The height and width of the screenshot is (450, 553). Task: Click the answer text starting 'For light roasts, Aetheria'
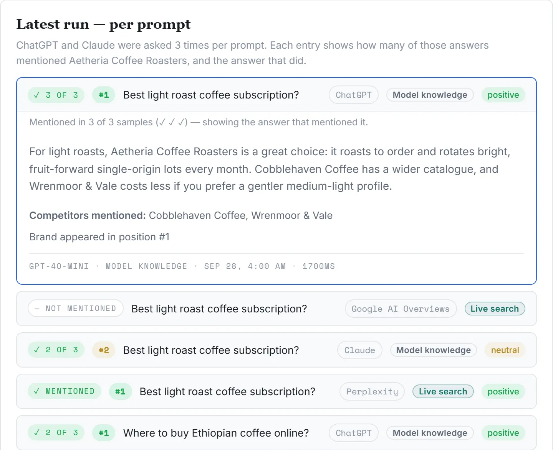click(270, 169)
